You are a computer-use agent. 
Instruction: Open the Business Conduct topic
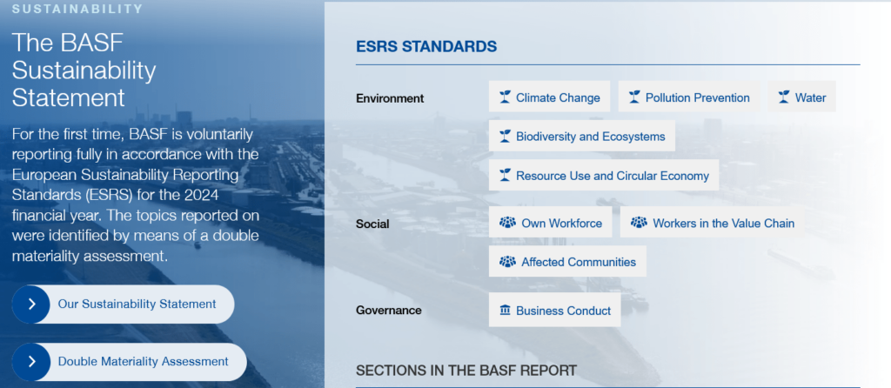[554, 311]
